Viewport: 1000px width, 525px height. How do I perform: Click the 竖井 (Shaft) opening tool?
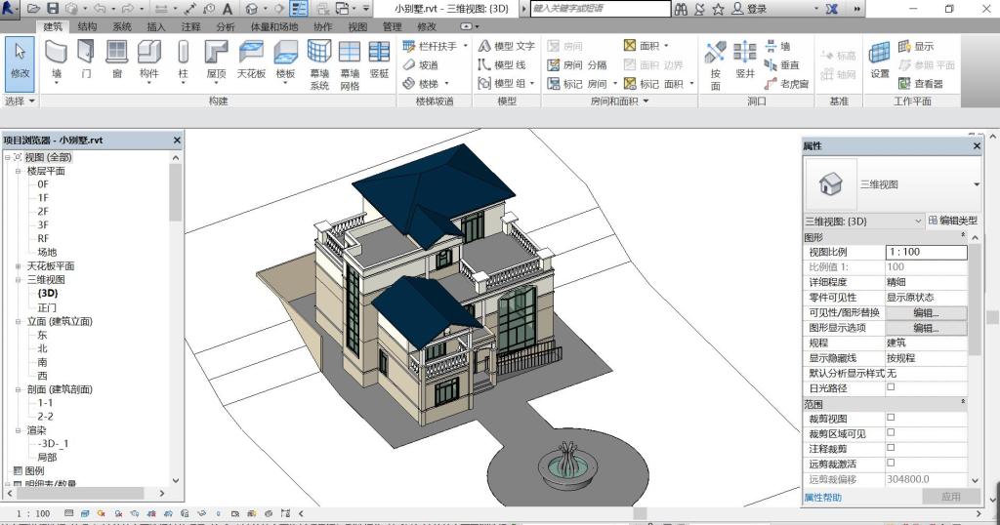744,59
